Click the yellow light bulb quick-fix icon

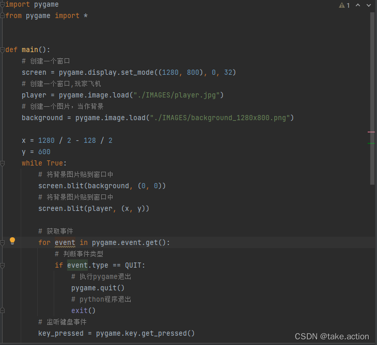pos(12,241)
